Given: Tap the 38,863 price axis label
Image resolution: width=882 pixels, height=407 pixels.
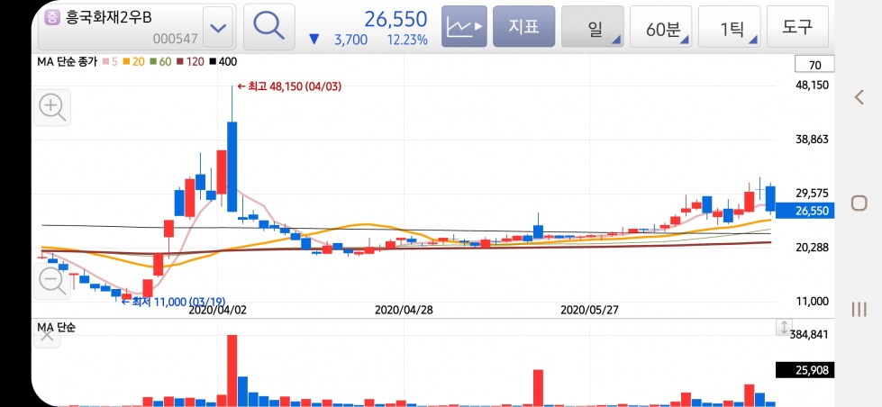Looking at the screenshot, I should pyautogui.click(x=813, y=140).
